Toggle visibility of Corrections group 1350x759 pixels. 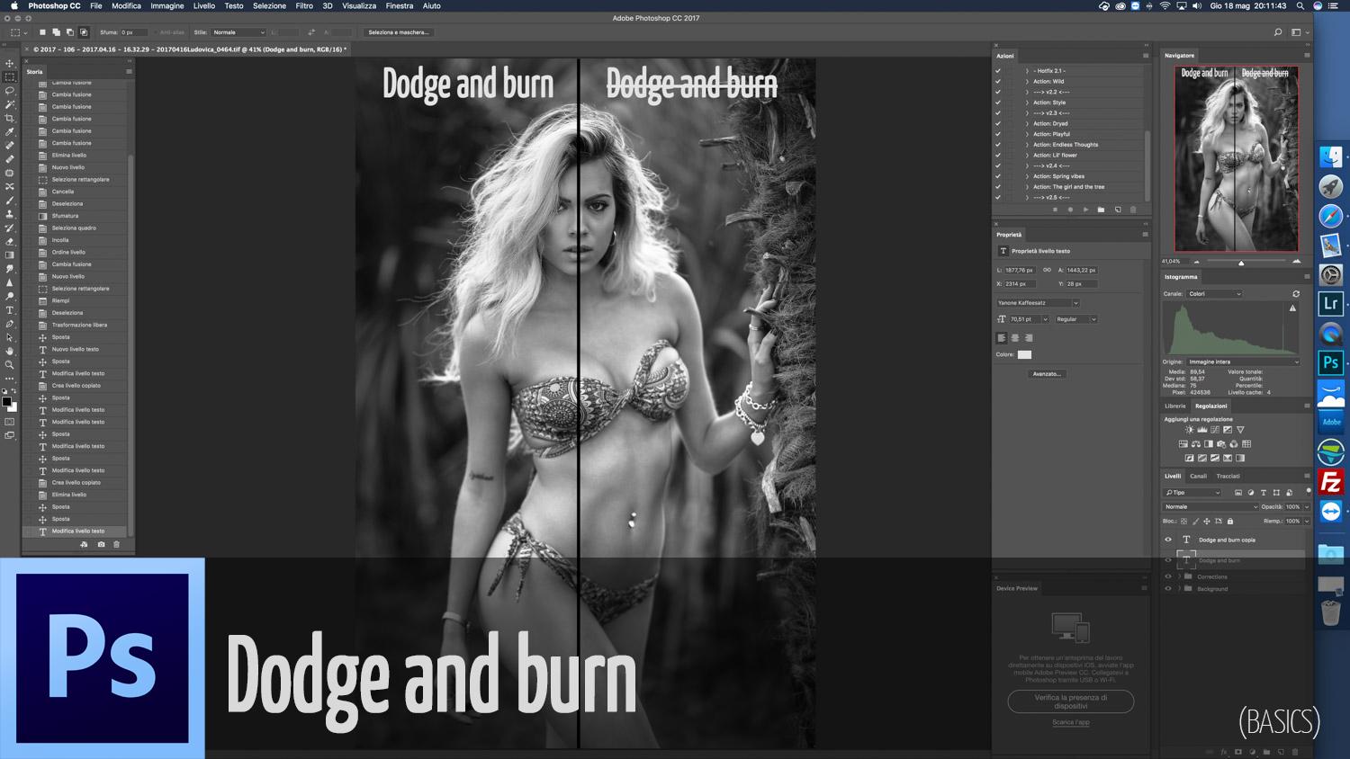1168,576
